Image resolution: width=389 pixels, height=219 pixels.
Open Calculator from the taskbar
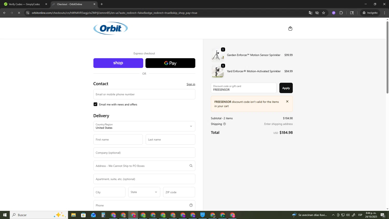pyautogui.click(x=103, y=215)
